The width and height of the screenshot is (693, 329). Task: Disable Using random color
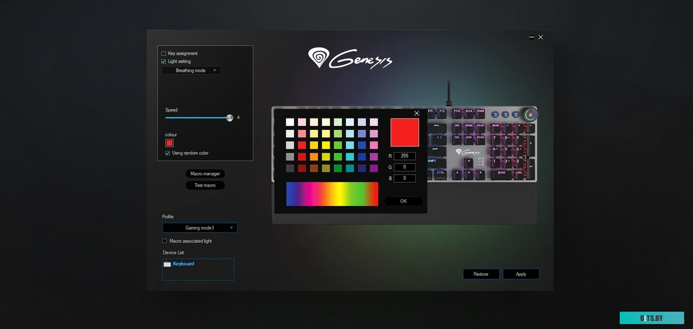168,153
